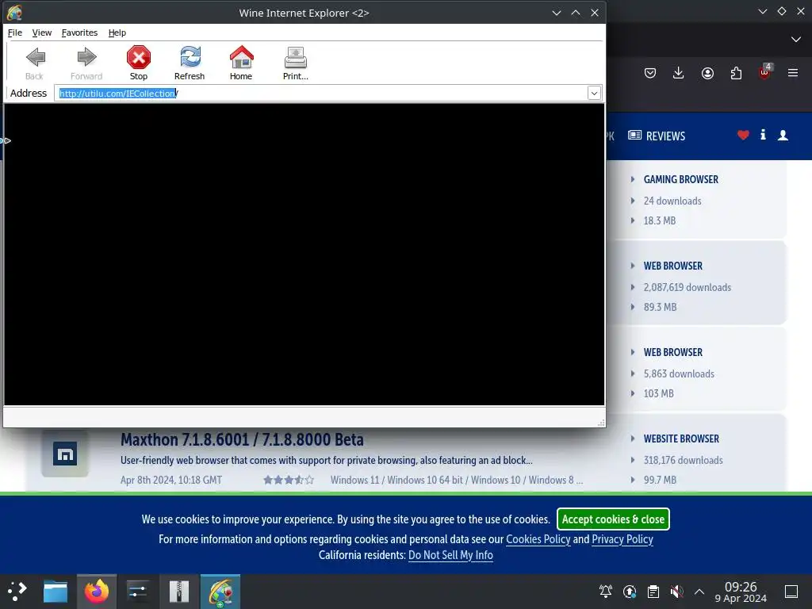
Task: Open the Help menu
Action: coord(117,33)
